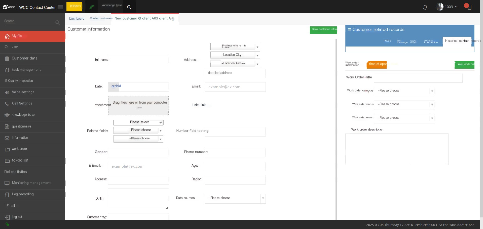Open the Work order result dropdown

point(404,118)
